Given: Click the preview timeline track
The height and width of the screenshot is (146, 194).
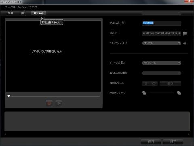Looking at the screenshot, I should 55,97.
